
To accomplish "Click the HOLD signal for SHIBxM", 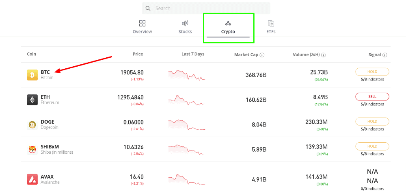I will 372,146.
